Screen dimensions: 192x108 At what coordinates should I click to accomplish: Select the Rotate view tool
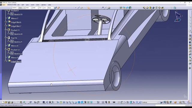click(67, 102)
